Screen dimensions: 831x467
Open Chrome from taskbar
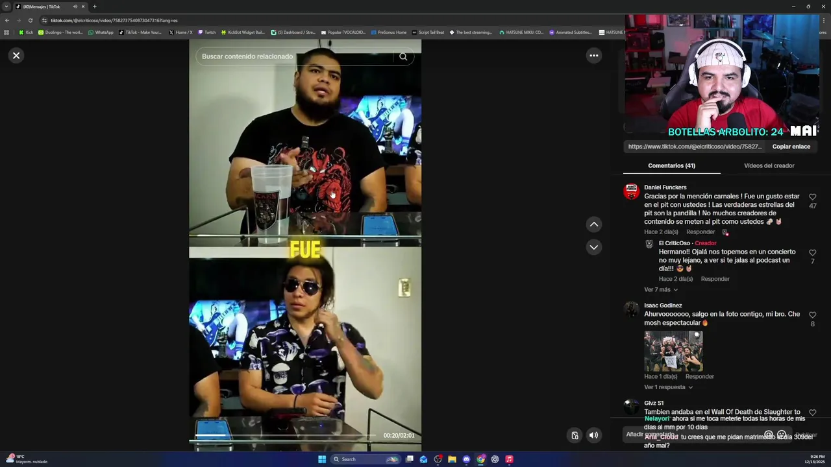click(480, 459)
